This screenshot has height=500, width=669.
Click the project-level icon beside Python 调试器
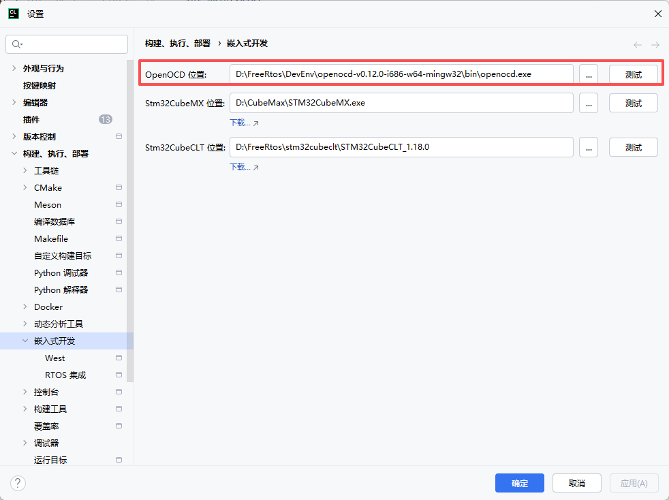pos(119,273)
